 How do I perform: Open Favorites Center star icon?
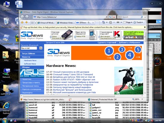click(x=22, y=22)
